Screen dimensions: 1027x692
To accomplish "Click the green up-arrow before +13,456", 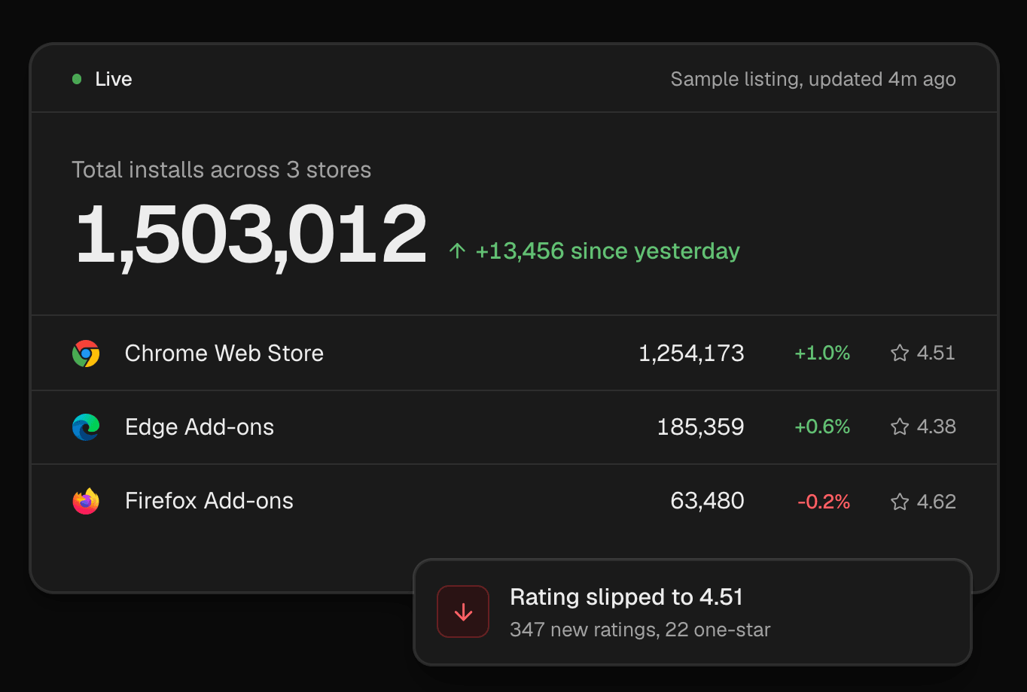I will pos(457,250).
